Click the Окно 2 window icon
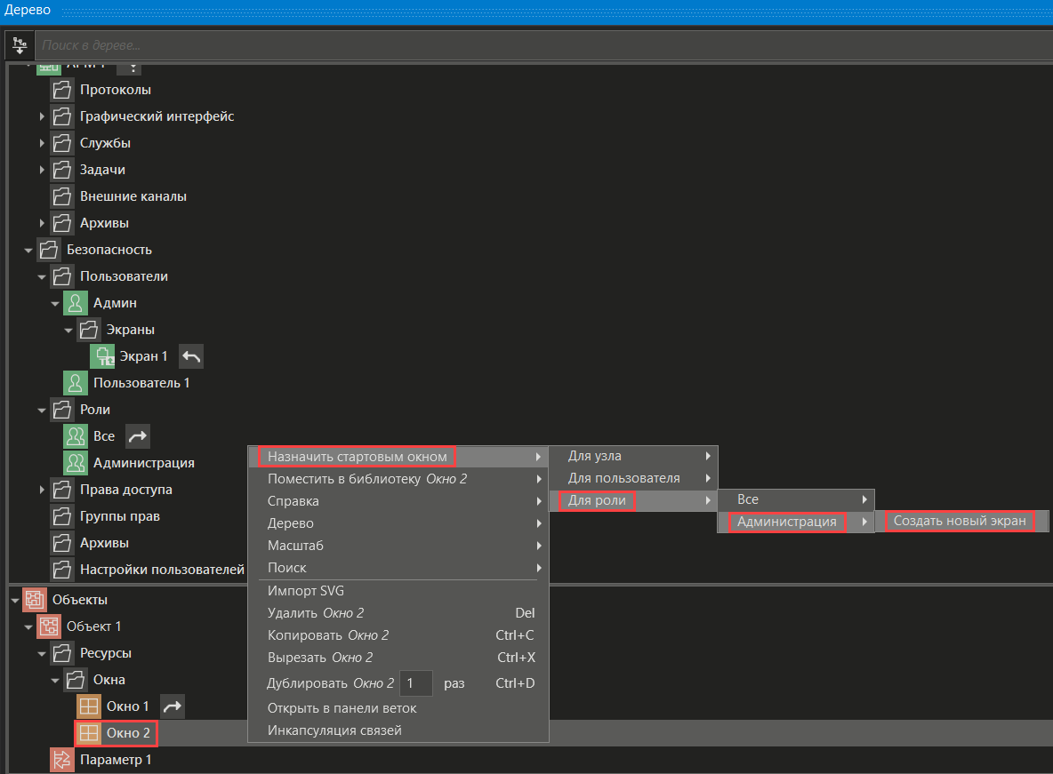 click(88, 733)
